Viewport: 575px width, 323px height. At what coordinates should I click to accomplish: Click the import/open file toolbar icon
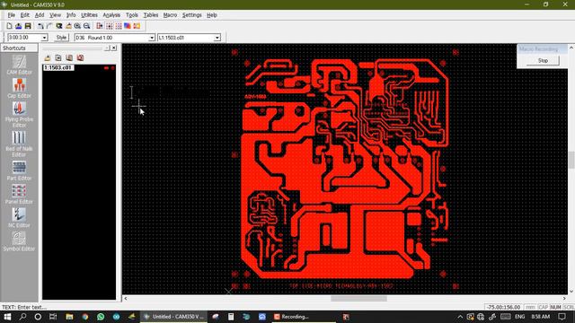tap(18, 26)
